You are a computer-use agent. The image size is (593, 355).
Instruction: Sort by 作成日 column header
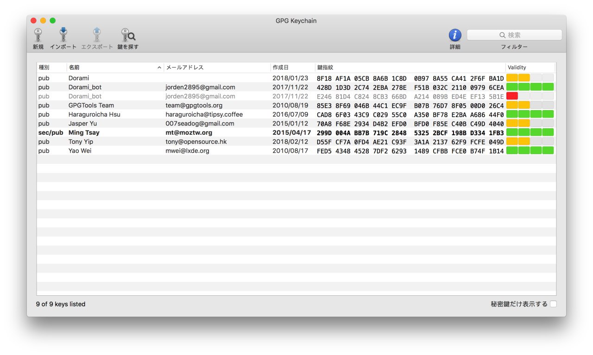280,68
